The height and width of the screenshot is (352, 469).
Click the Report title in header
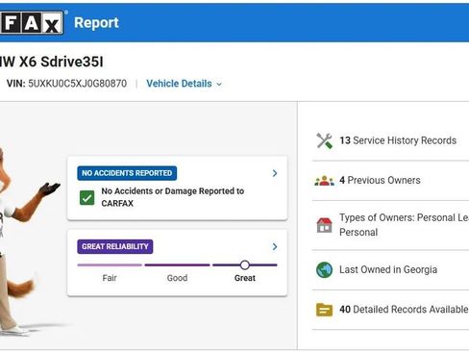point(96,23)
